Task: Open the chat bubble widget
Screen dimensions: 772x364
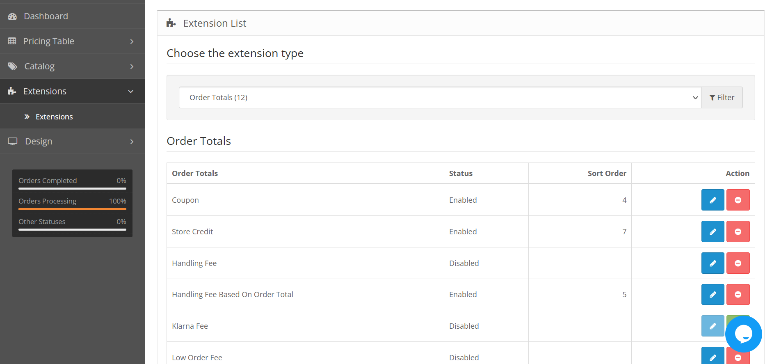Action: [x=743, y=334]
